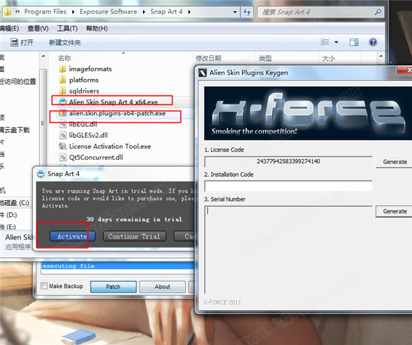Click the Serial Number text area
This screenshot has width=412, height=345.
point(288,250)
